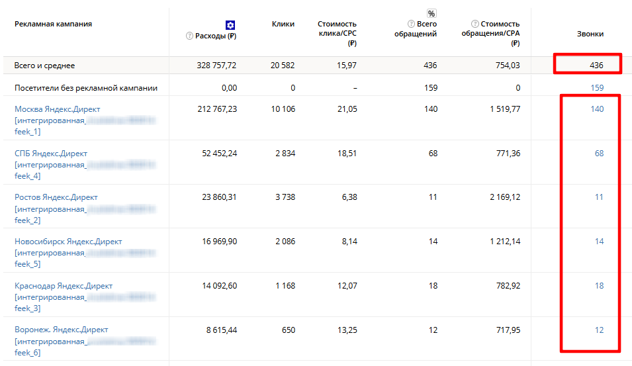Open the Воронеж Яндекс.Директ campaign
The width and height of the screenshot is (632, 366).
point(62,330)
